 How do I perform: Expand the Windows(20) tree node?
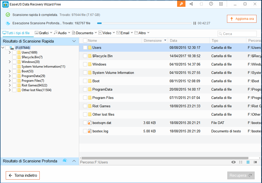click(10, 62)
